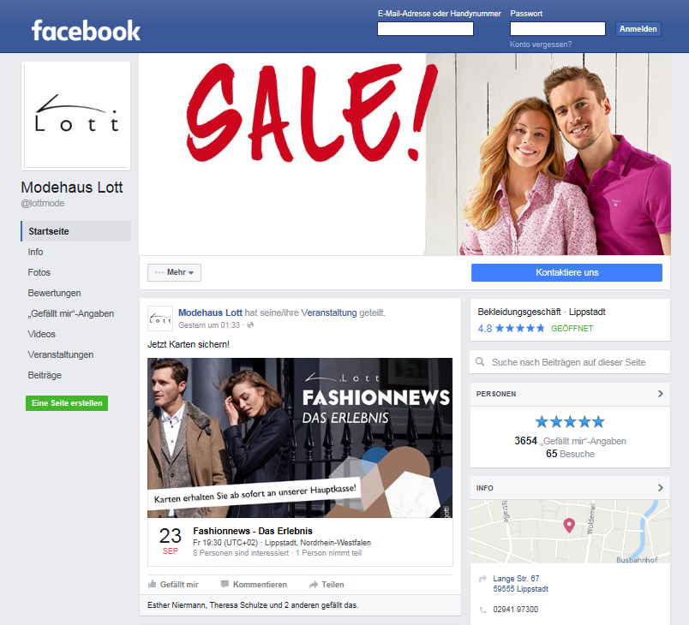Click the 3654 „Gefällt mir“-Angaben count
This screenshot has width=689, height=625.
570,441
